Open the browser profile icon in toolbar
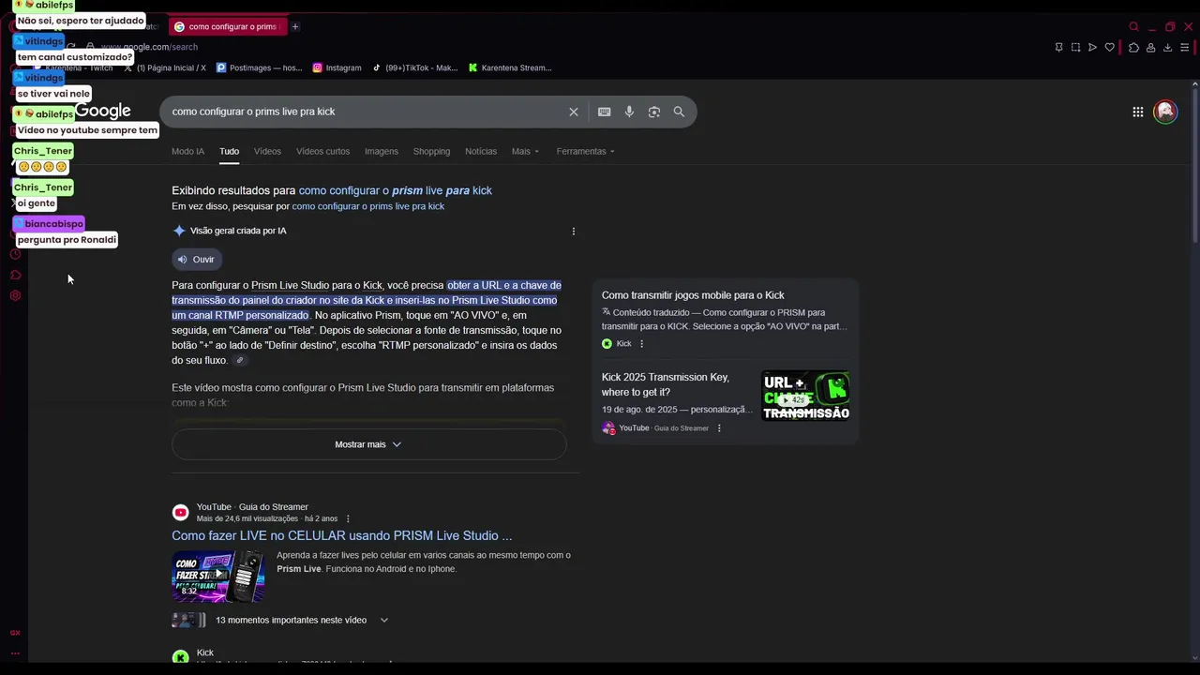Image resolution: width=1200 pixels, height=675 pixels. [1150, 47]
